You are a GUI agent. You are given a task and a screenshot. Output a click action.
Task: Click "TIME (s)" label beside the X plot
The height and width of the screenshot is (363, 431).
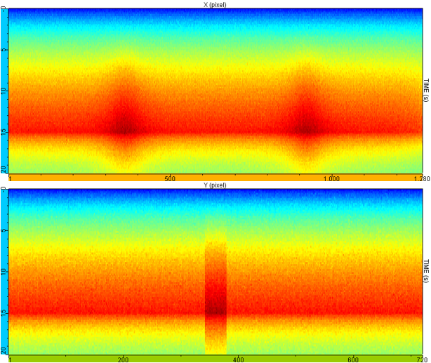click(426, 90)
